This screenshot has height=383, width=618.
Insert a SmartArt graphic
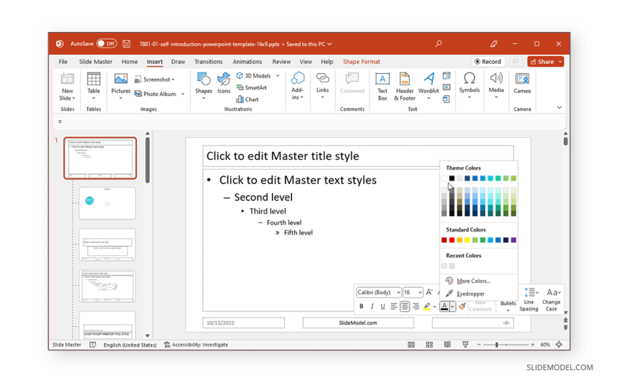pyautogui.click(x=251, y=87)
